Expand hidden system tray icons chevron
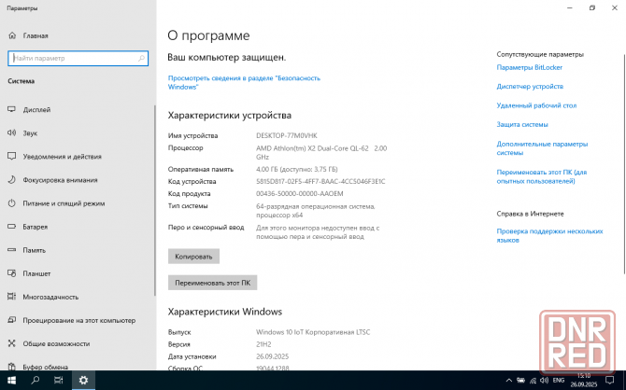Viewport: 626px width, 390px height. coord(508,381)
